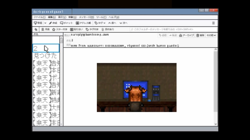Open the Tools (ツール) menu
This screenshot has width=250, height=140.
[x=101, y=17]
